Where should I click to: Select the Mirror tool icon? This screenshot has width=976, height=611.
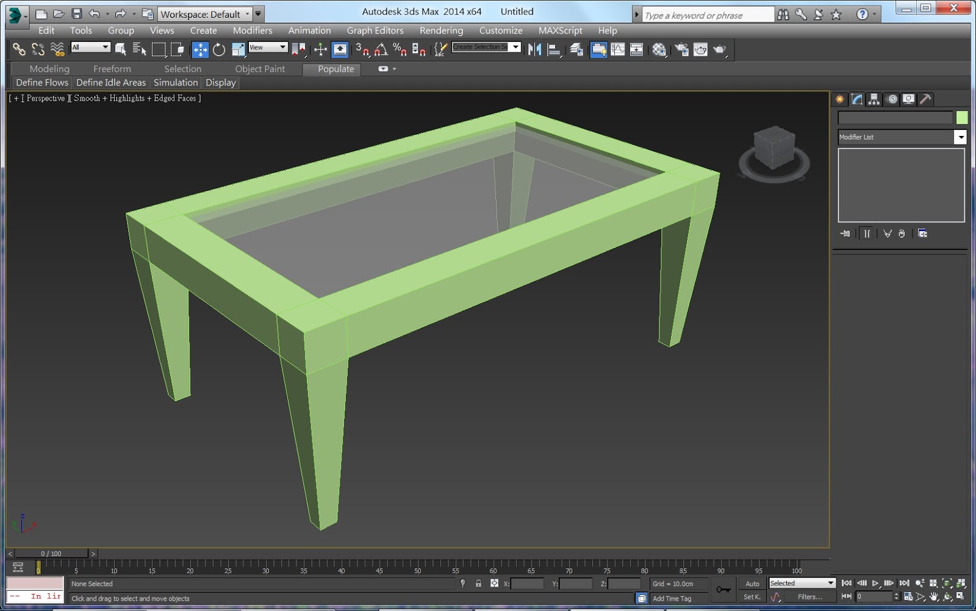(536, 49)
